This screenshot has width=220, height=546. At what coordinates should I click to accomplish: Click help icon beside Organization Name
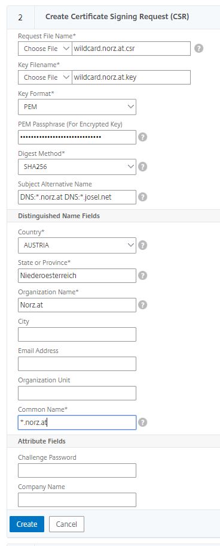142,305
